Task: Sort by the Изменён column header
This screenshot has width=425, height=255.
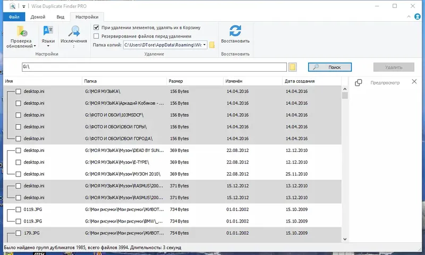Action: tap(253, 81)
